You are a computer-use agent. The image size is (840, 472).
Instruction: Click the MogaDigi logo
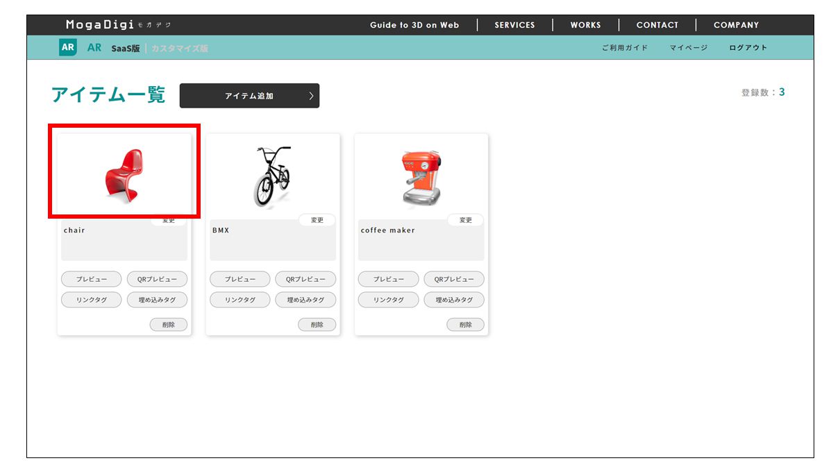tap(118, 25)
